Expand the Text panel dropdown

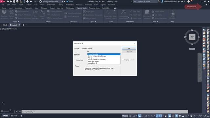click(x=48, y=22)
